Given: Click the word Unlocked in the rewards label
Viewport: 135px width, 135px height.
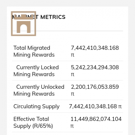Looking at the screenshot, I should pos(53,87).
